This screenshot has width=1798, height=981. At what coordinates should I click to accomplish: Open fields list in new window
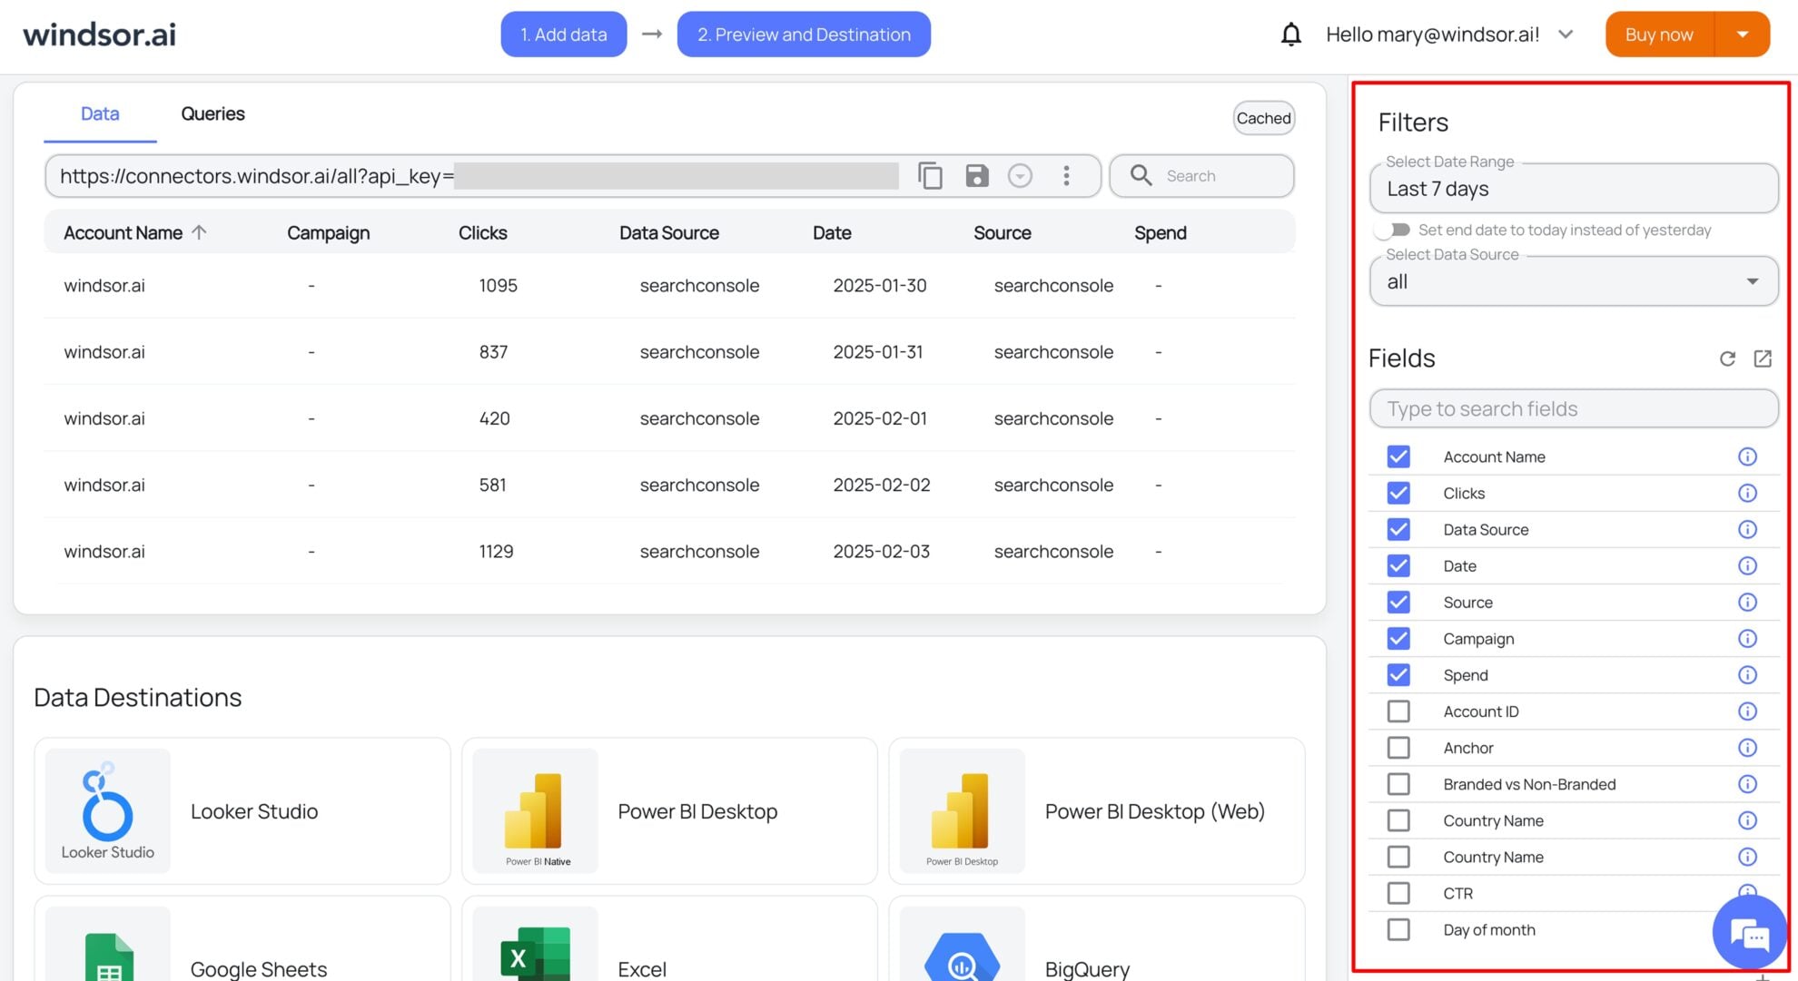coord(1763,358)
